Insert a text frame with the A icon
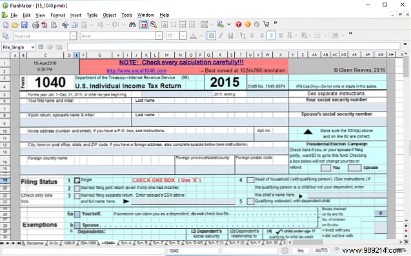 click(165, 25)
